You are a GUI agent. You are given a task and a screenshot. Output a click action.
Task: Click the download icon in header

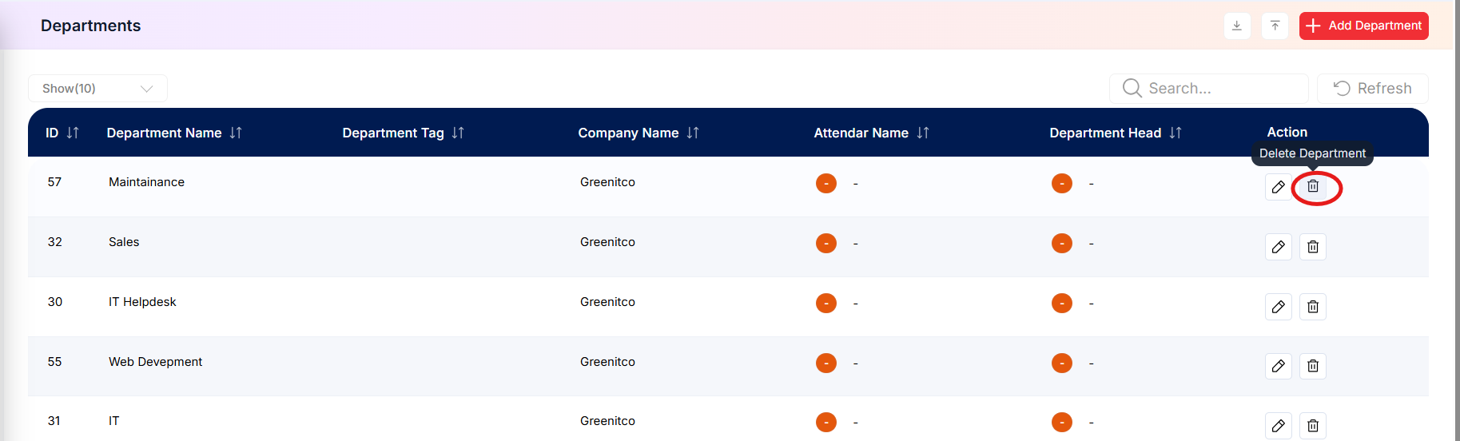pos(1237,26)
